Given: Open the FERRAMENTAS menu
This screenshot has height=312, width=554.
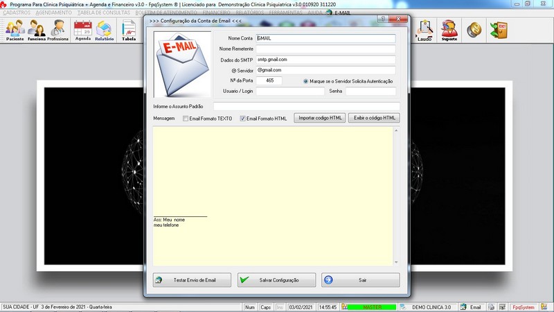Looking at the screenshot, I should point(286,12).
